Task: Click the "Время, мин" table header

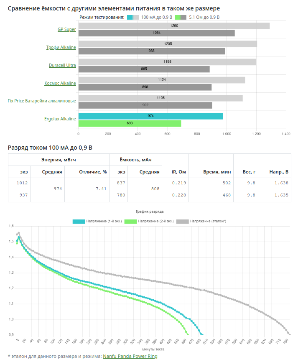Action: [x=217, y=172]
